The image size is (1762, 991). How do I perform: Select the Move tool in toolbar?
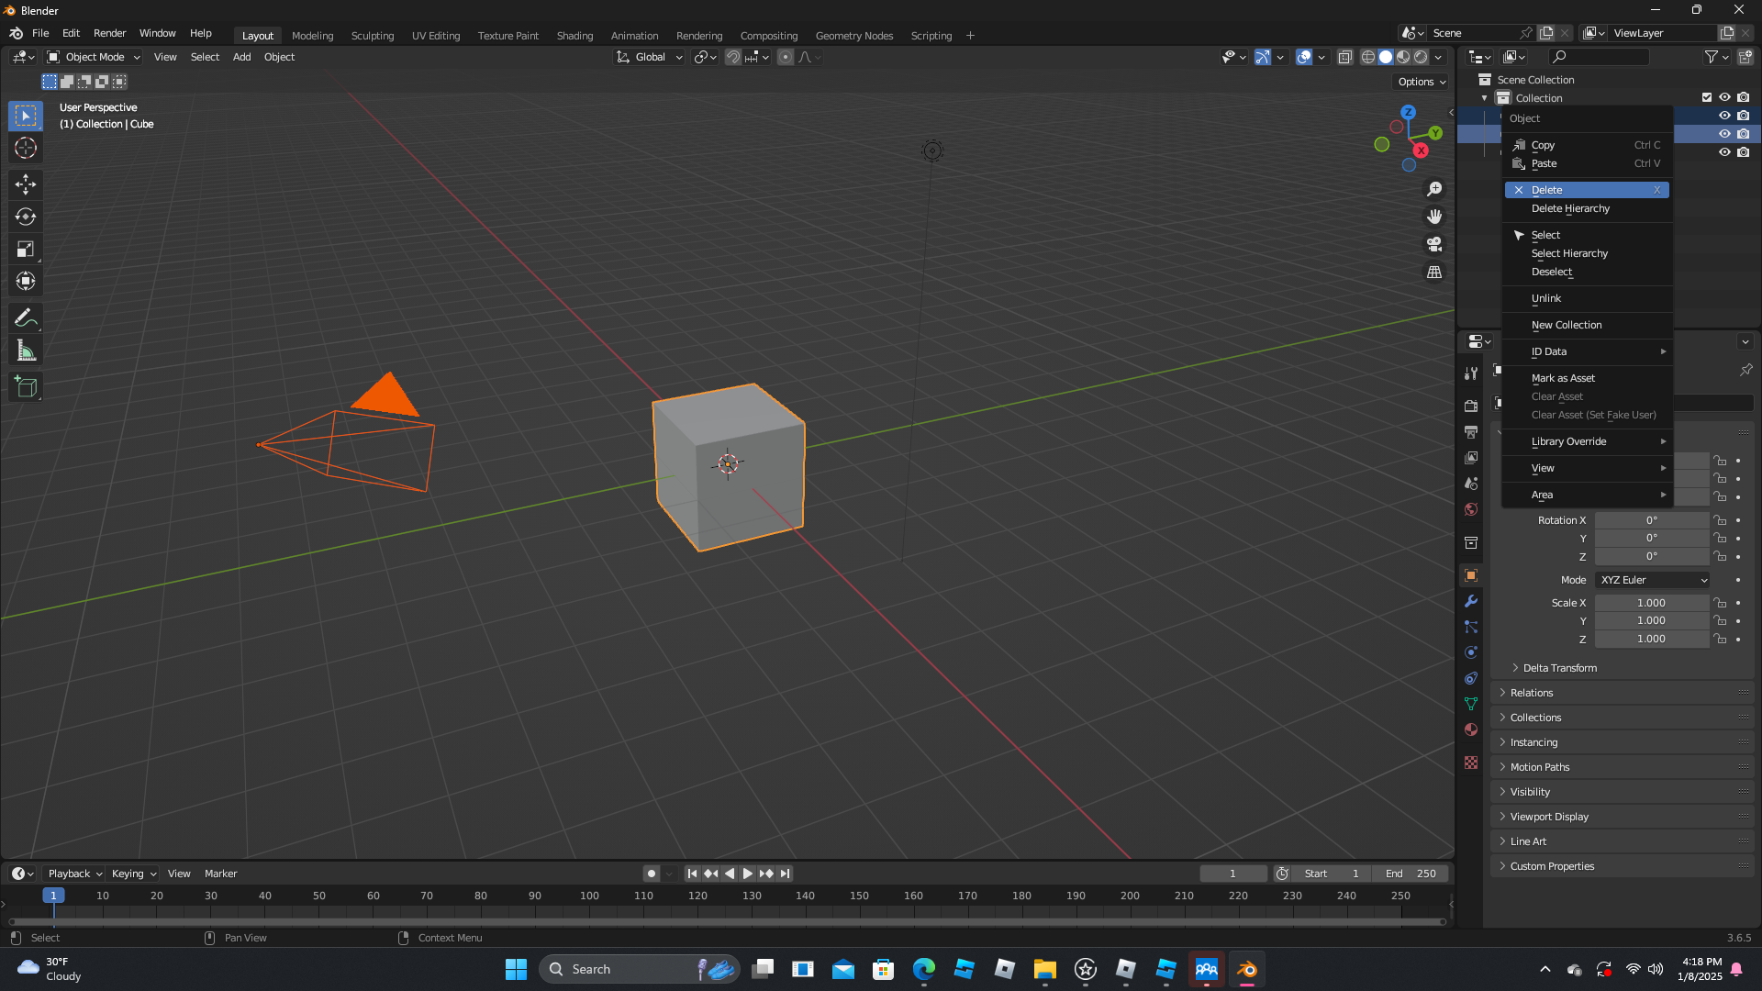pyautogui.click(x=26, y=184)
